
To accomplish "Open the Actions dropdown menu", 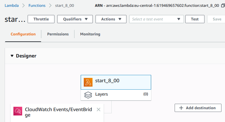I will [x=111, y=19].
